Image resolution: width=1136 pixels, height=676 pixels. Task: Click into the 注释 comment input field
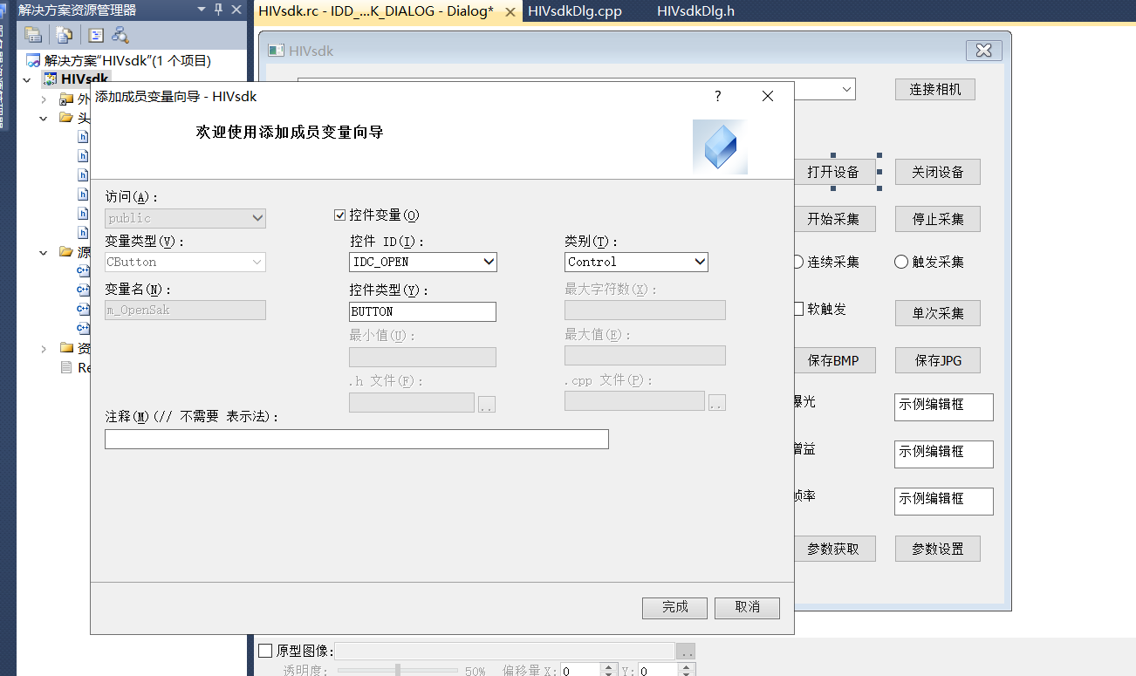click(356, 439)
